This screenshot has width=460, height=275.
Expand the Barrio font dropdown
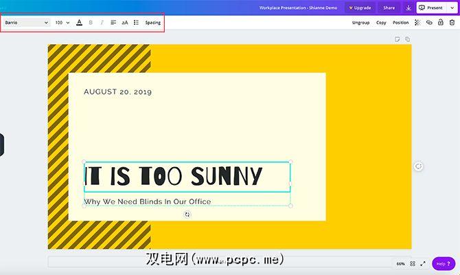[x=26, y=23]
